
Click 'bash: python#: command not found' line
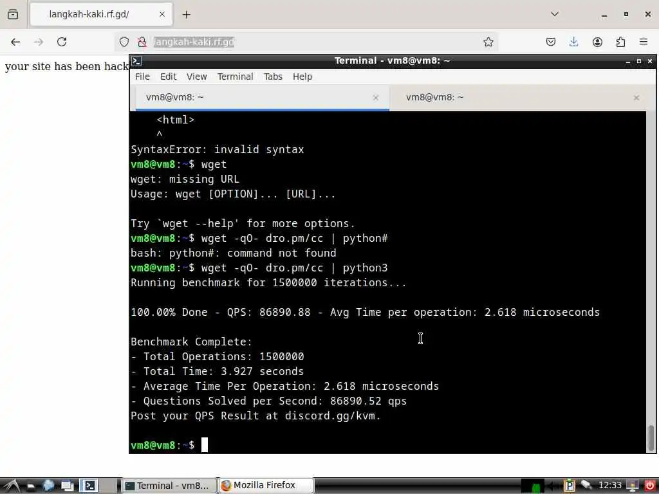coord(233,253)
